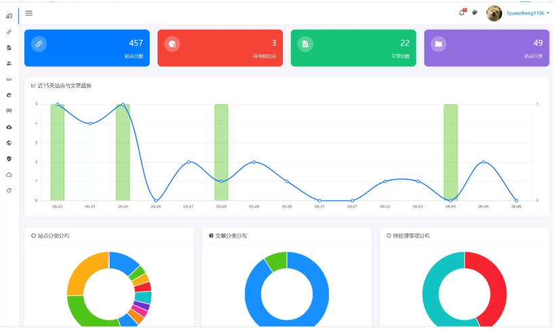Viewport: 557px width, 329px height.
Task: Open the dashboard home icon in sidebar
Action: pos(9,16)
